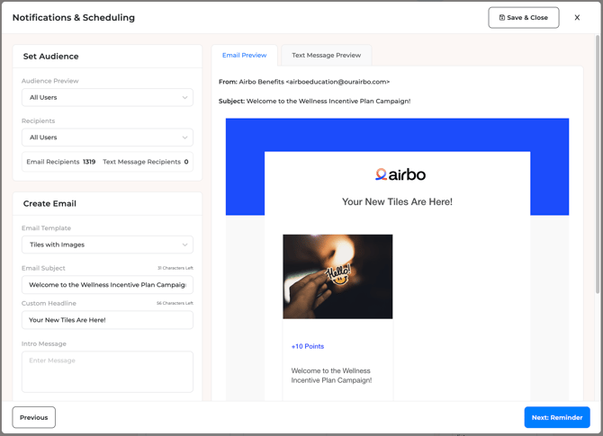The height and width of the screenshot is (436, 603).
Task: Click the Create Email heading
Action: 49,204
